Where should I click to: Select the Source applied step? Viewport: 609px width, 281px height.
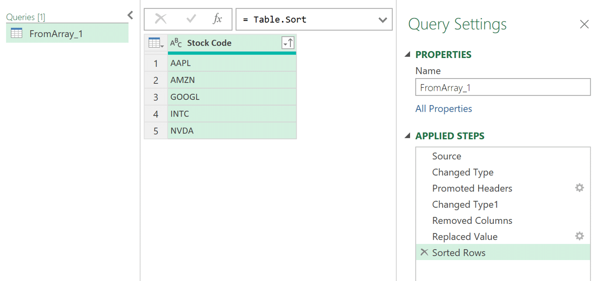pyautogui.click(x=446, y=156)
